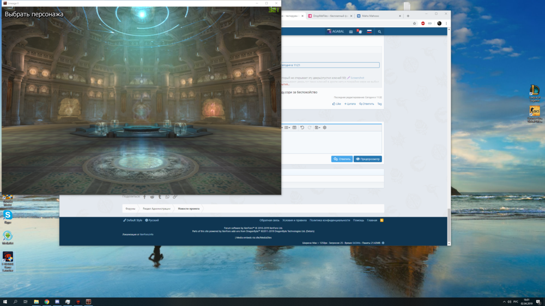Click the undo arrow in the editor toolbar

pyautogui.click(x=302, y=127)
